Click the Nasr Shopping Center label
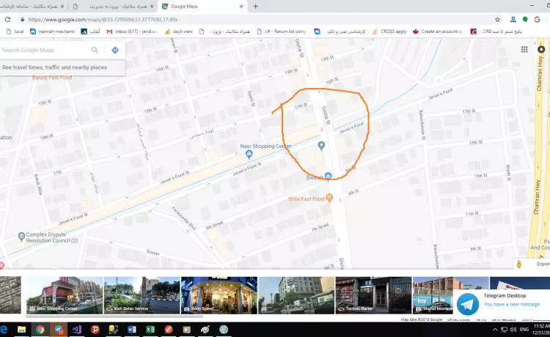The width and height of the screenshot is (550, 337). (x=265, y=146)
